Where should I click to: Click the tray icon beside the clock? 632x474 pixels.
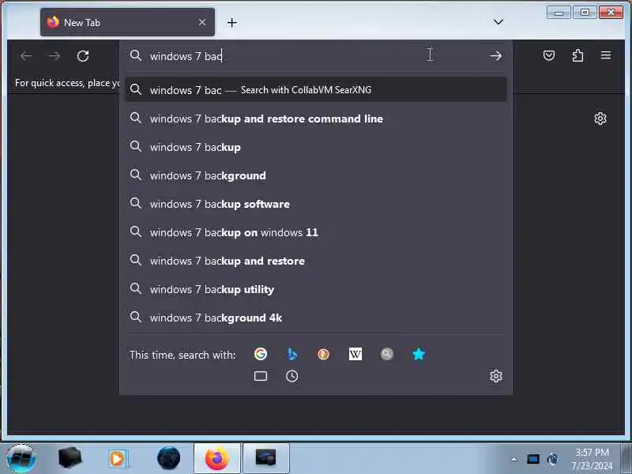pos(552,459)
